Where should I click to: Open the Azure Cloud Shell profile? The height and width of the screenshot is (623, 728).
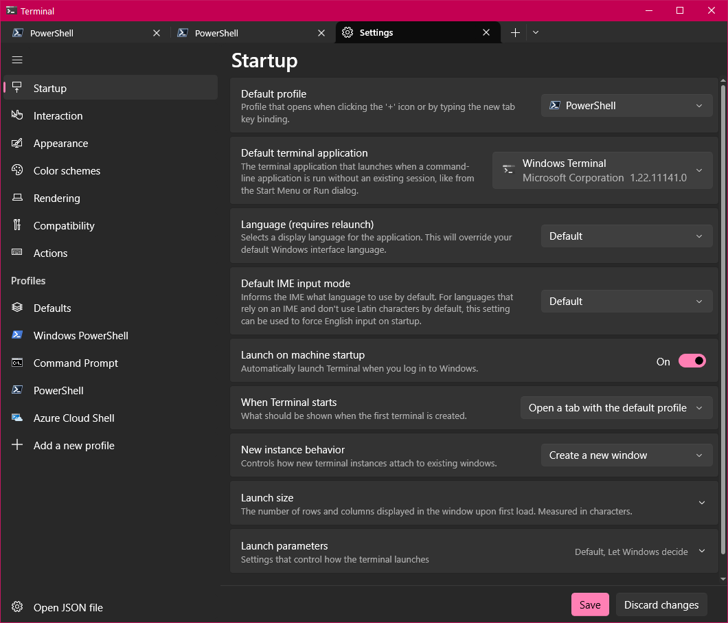coord(111,418)
